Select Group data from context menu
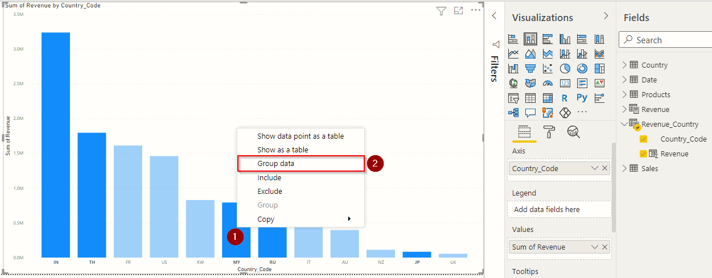Viewport: 712px width, 278px height. coord(301,164)
